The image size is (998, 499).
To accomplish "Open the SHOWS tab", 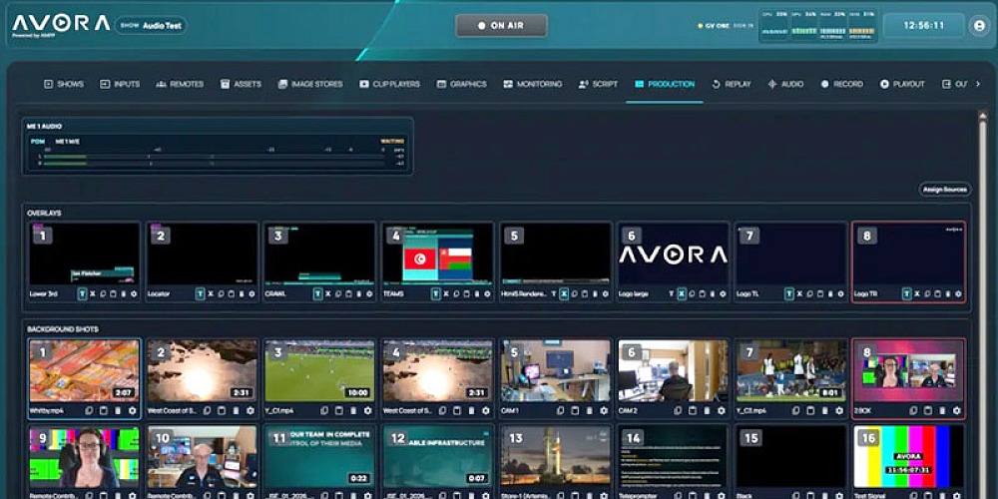I will coord(64,84).
